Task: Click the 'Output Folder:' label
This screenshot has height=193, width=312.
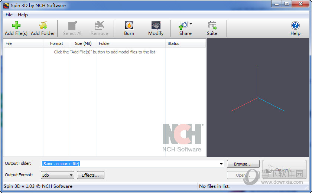Action: (18, 163)
